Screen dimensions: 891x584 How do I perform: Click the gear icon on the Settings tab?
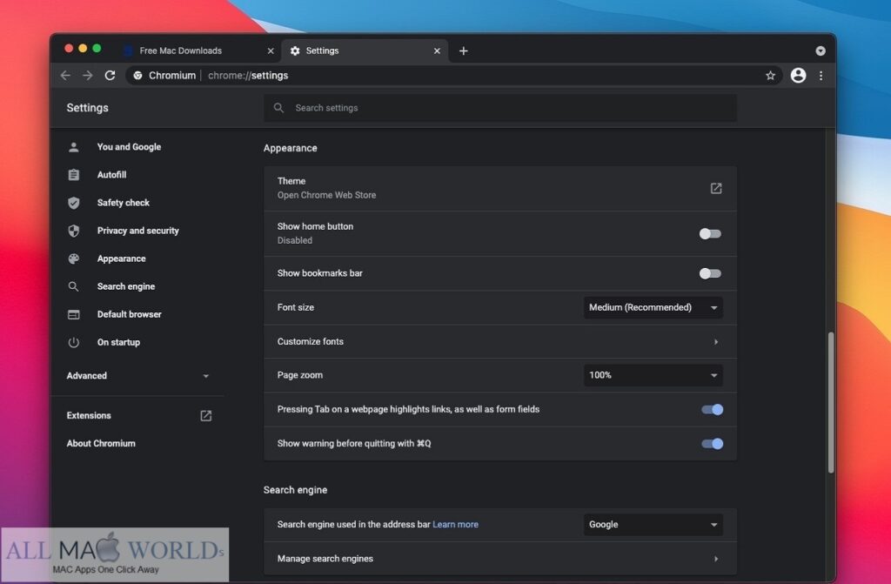click(x=295, y=50)
